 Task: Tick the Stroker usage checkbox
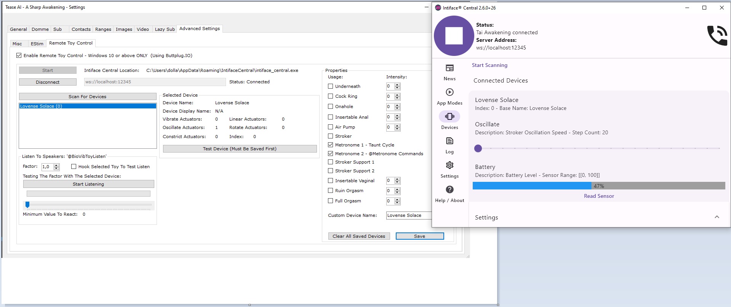331,136
